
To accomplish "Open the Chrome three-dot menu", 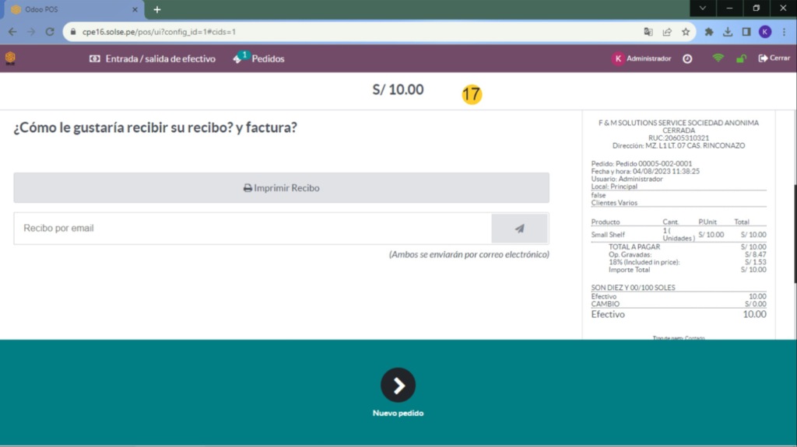I will point(784,32).
